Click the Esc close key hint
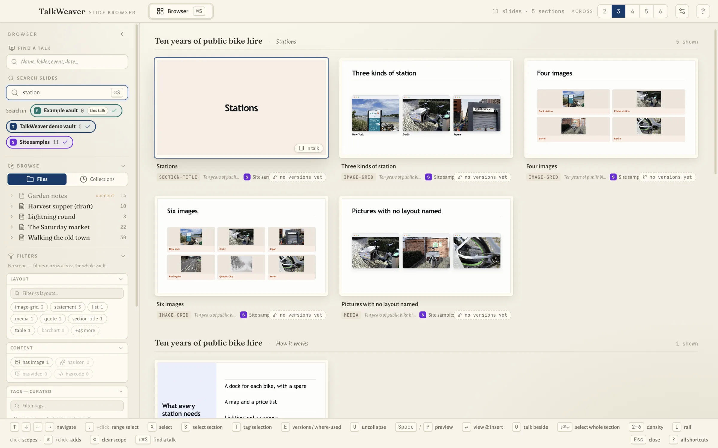 pyautogui.click(x=638, y=440)
